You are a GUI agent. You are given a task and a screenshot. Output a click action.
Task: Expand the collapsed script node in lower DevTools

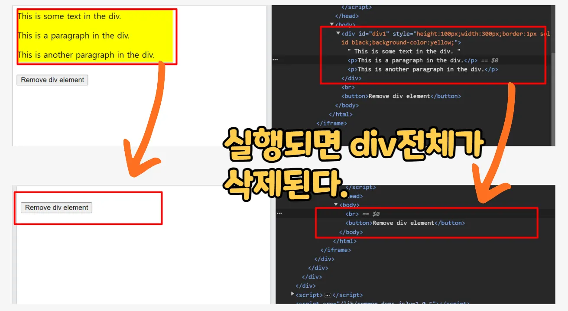click(x=293, y=294)
